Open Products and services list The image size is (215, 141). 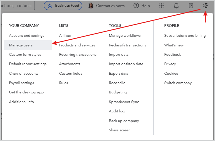coord(77,45)
